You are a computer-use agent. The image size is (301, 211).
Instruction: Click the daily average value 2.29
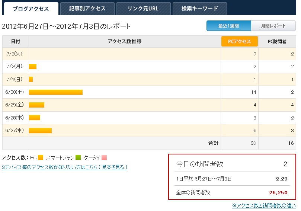(282, 179)
